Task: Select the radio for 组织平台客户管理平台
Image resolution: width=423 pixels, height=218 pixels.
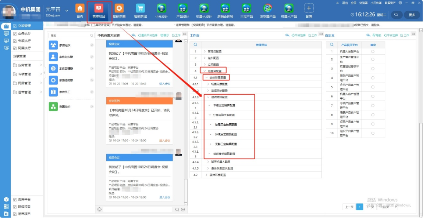Action: click(x=373, y=133)
